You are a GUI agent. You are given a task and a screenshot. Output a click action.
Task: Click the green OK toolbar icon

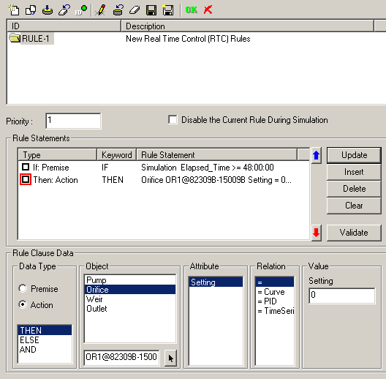[x=192, y=10]
